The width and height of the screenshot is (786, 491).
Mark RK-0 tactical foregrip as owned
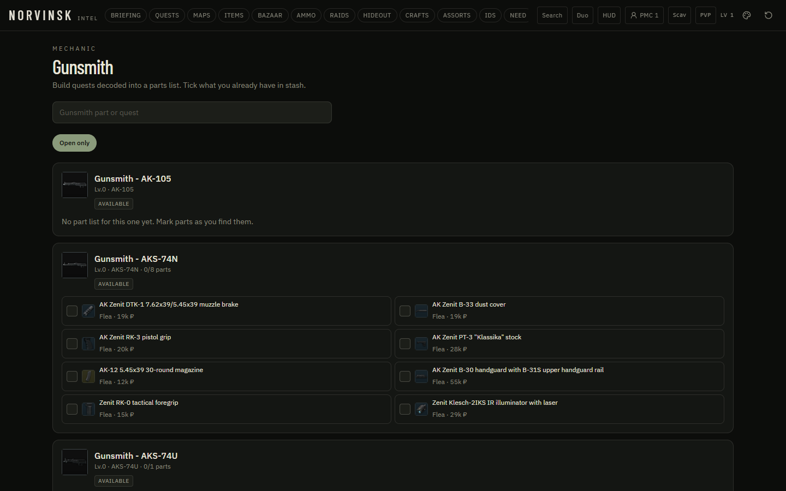72,409
